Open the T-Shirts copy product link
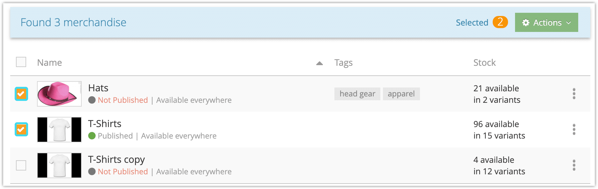The image size is (598, 189). click(116, 160)
